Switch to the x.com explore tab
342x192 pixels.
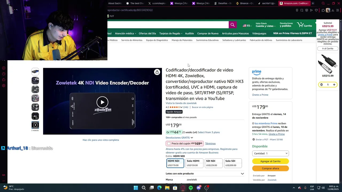click(x=157, y=3)
